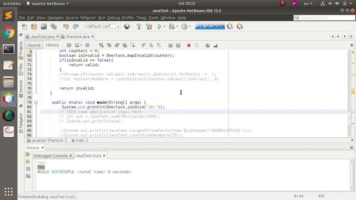The height and width of the screenshot is (200, 356).
Task: Open the Navigator side panel
Action: coord(21,123)
